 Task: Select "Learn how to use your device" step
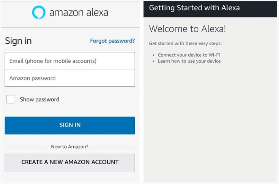pos(189,61)
